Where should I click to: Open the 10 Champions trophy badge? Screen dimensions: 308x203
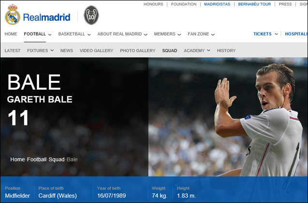point(91,15)
